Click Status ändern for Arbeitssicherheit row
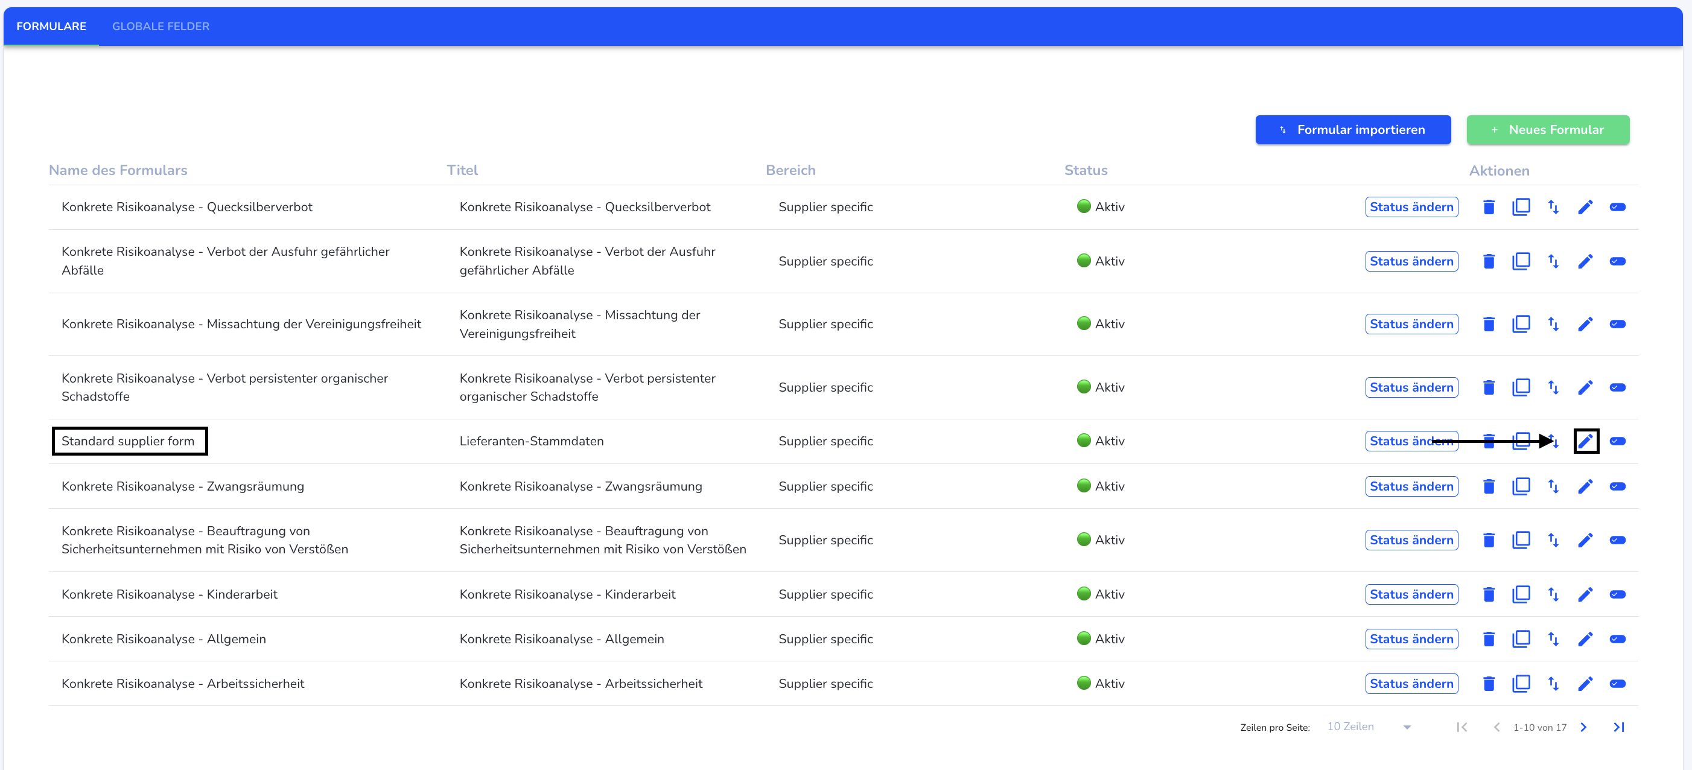Image resolution: width=1692 pixels, height=770 pixels. pyautogui.click(x=1411, y=684)
